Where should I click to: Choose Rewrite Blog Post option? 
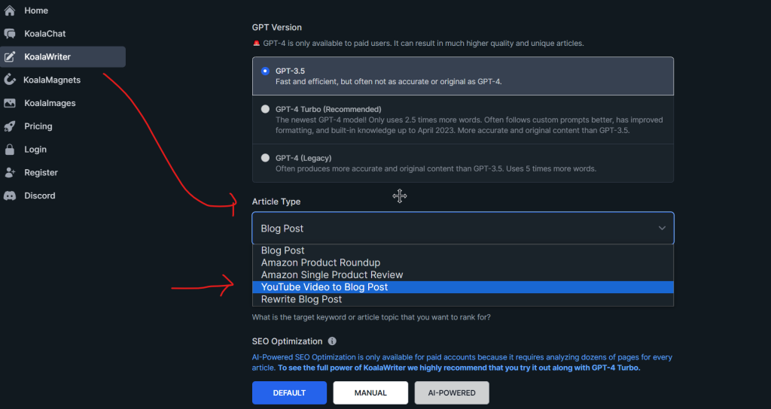click(463, 299)
